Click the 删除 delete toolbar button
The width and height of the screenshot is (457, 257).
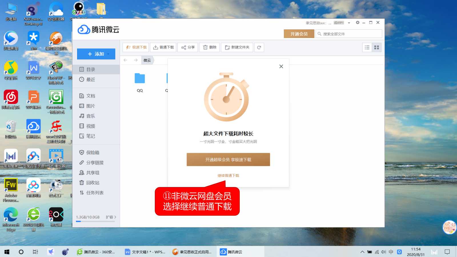tap(210, 47)
